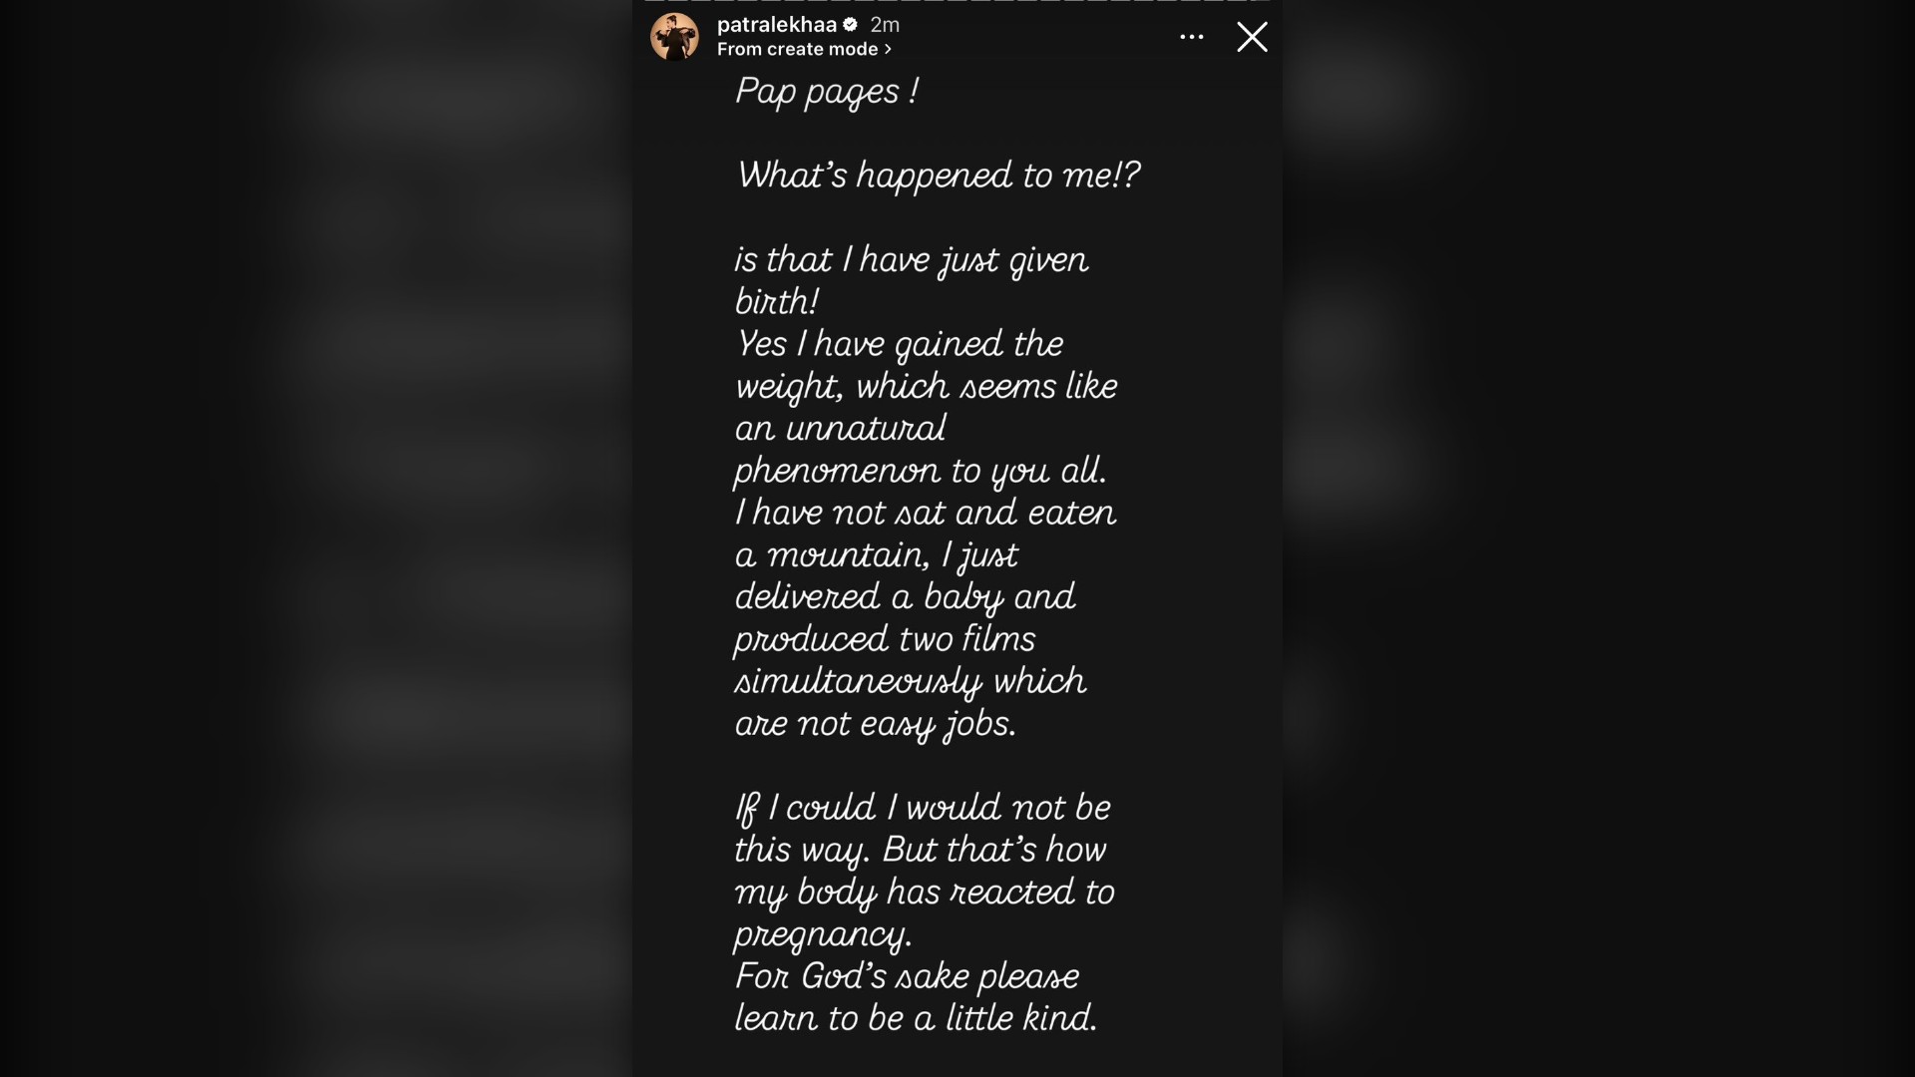Tap the 'Pap pages !' heading text
The image size is (1915, 1077).
pyautogui.click(x=826, y=92)
